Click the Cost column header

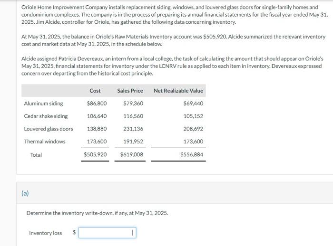[95, 91]
